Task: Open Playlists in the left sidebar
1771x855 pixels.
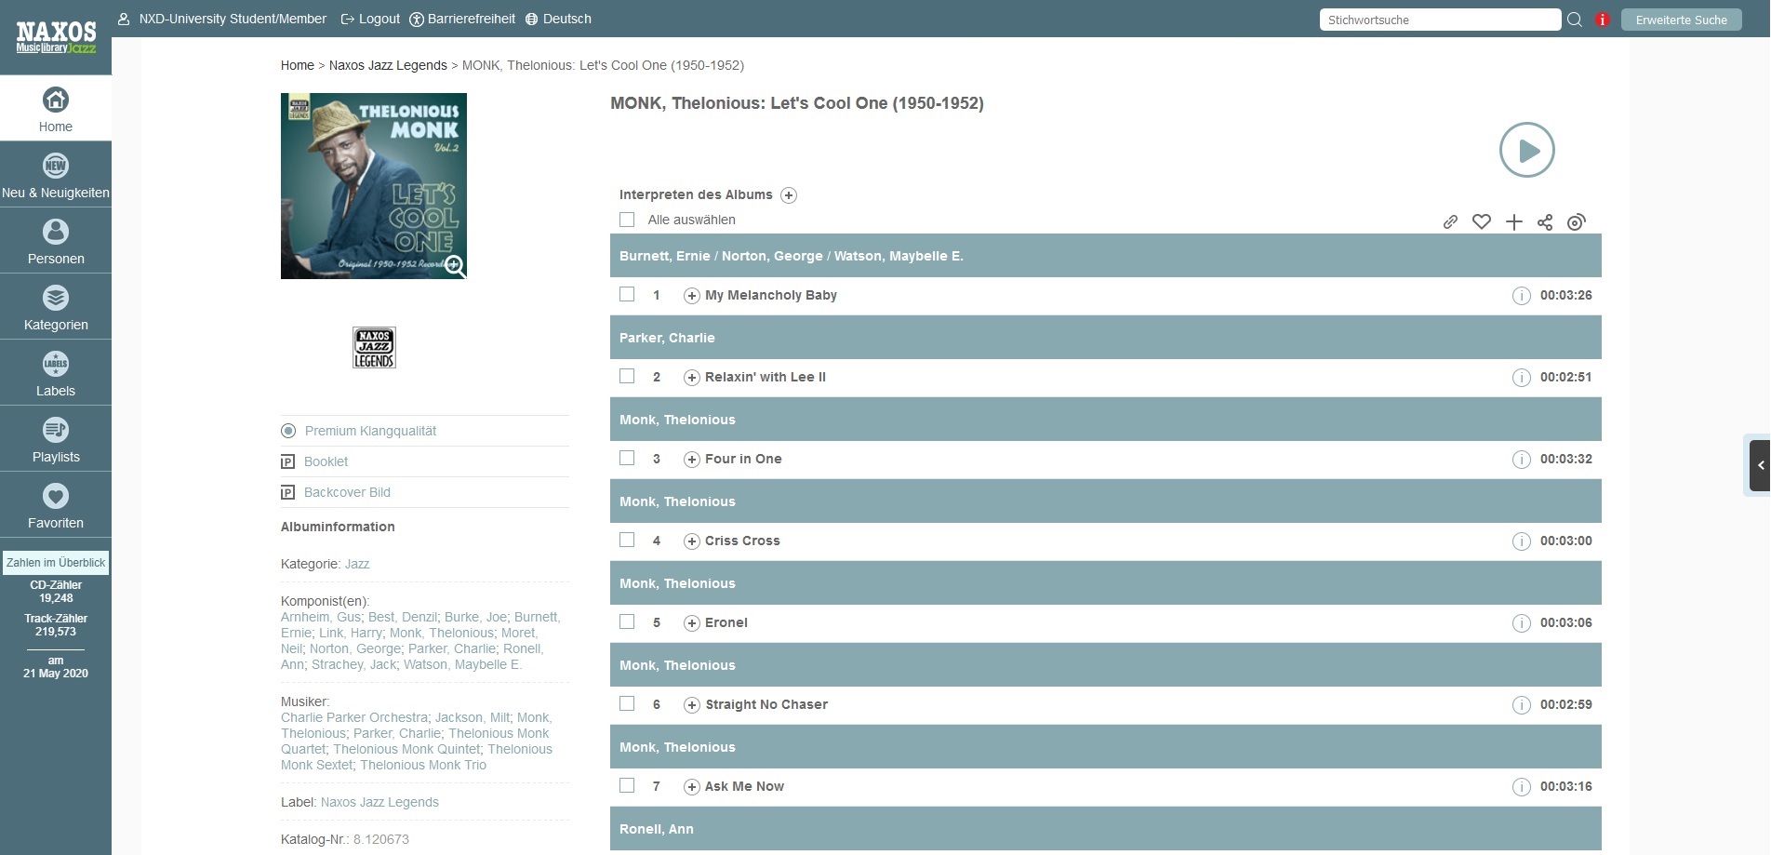Action: [x=56, y=438]
